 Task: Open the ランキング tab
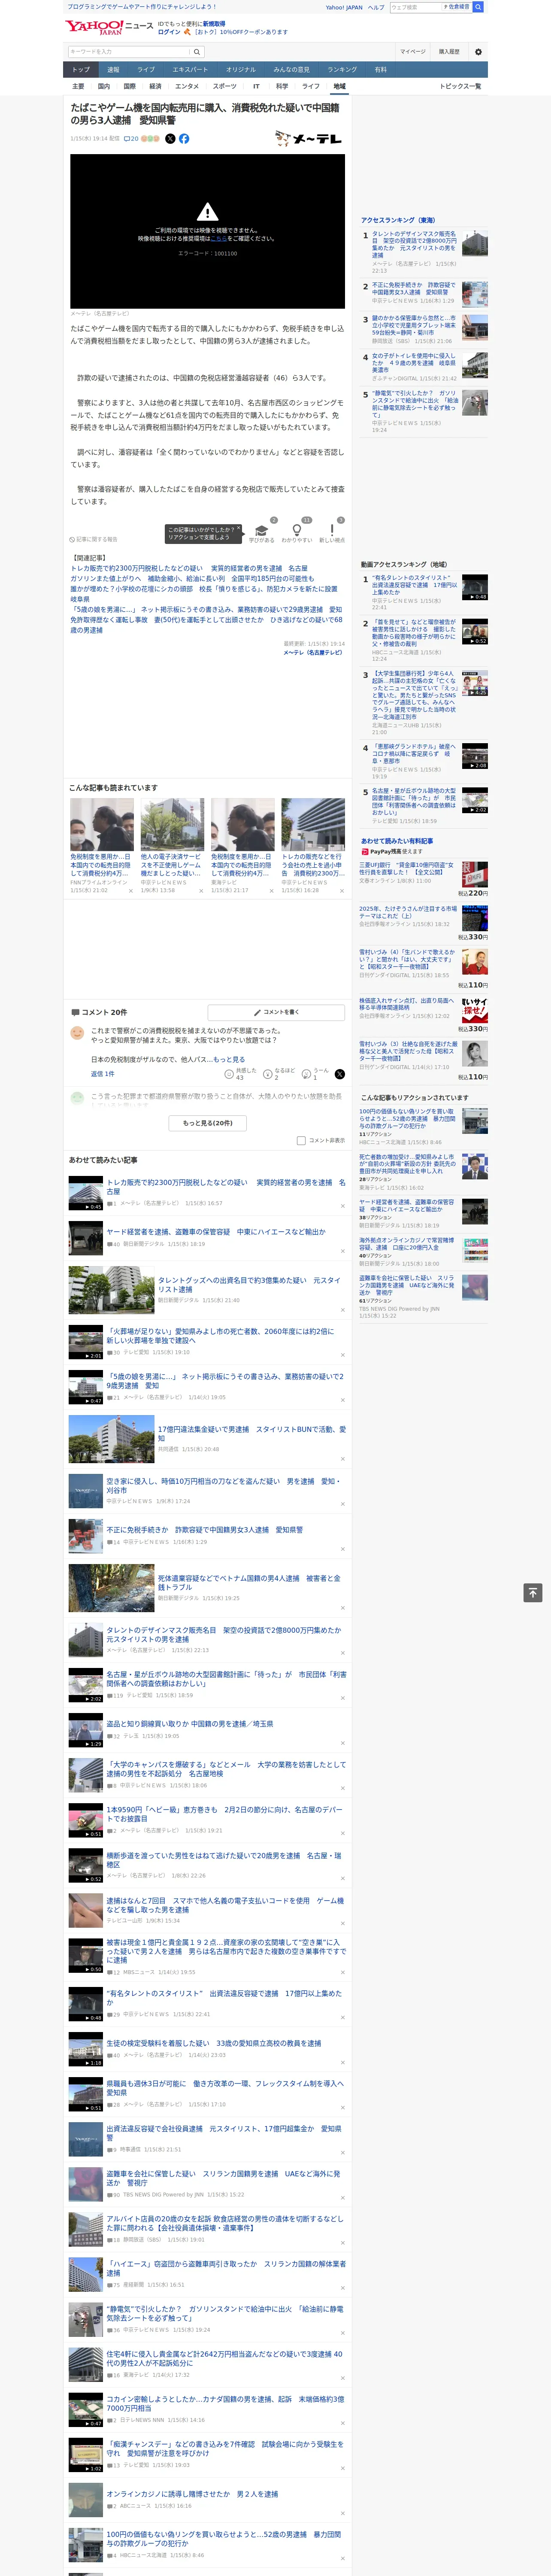point(342,70)
